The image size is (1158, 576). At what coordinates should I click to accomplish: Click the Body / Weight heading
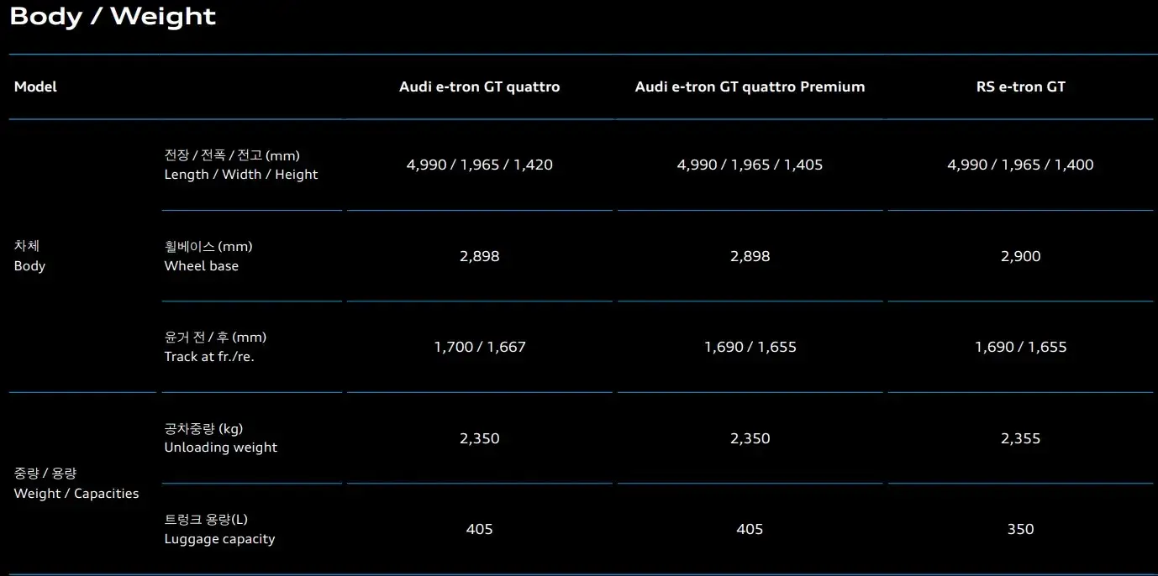point(113,17)
